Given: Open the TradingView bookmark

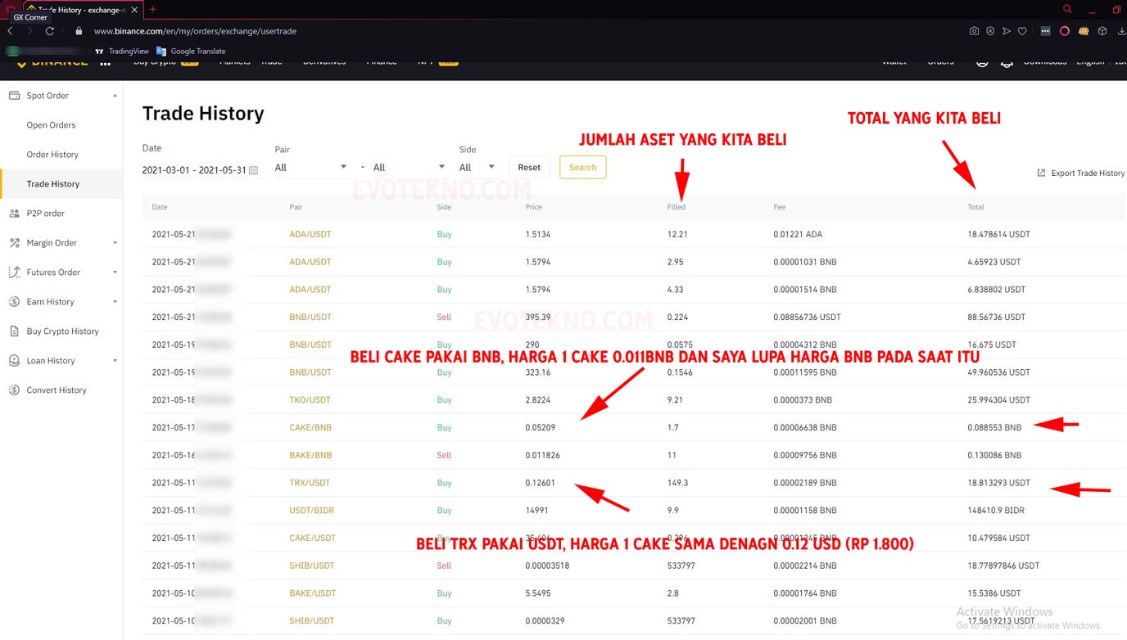Looking at the screenshot, I should [122, 51].
